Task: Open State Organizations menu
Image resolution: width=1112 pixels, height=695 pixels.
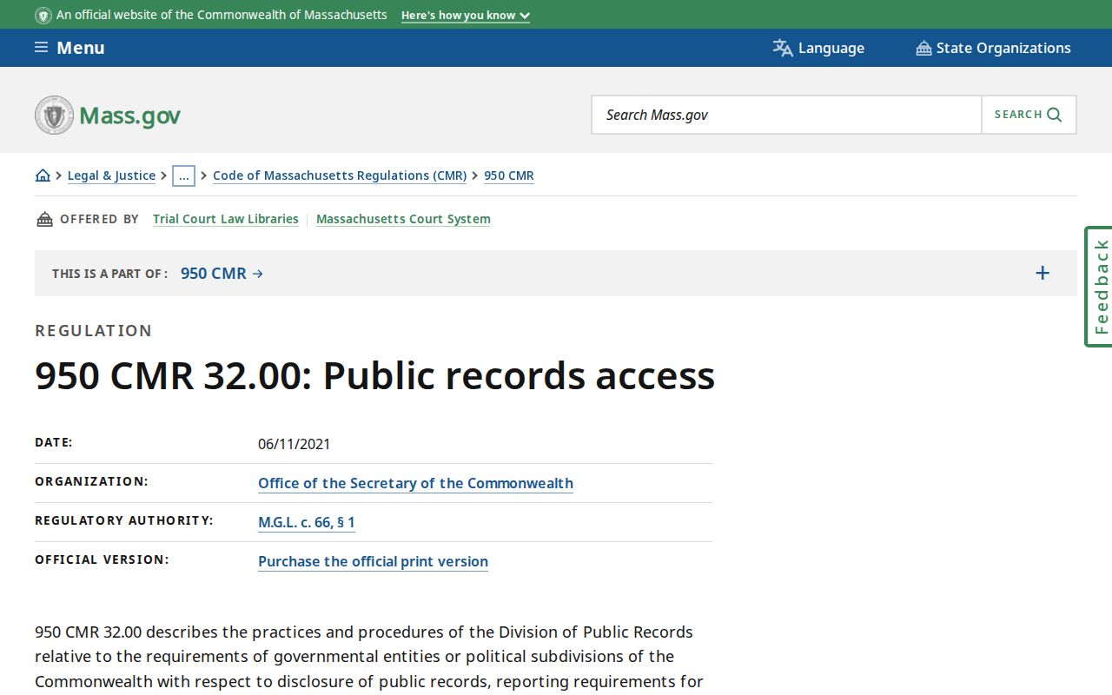Action: point(993,48)
